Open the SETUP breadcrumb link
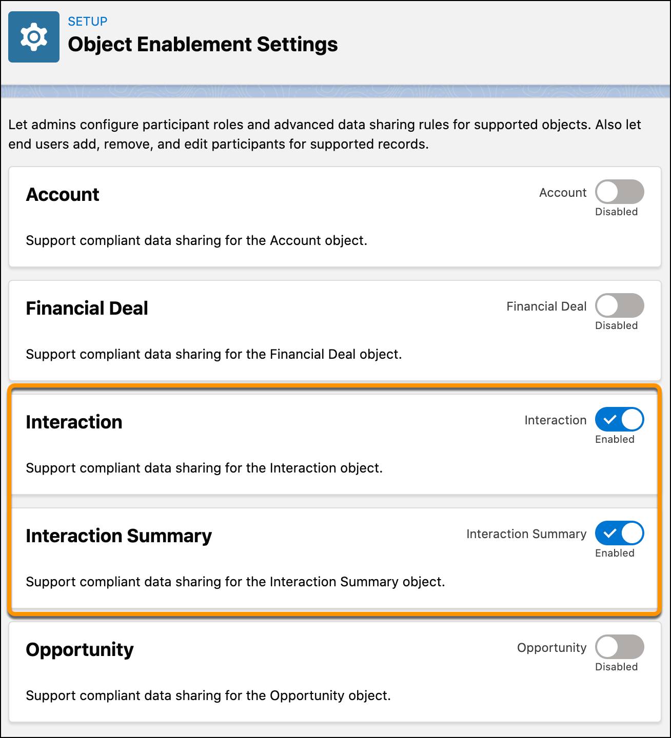The width and height of the screenshot is (671, 738). (87, 21)
